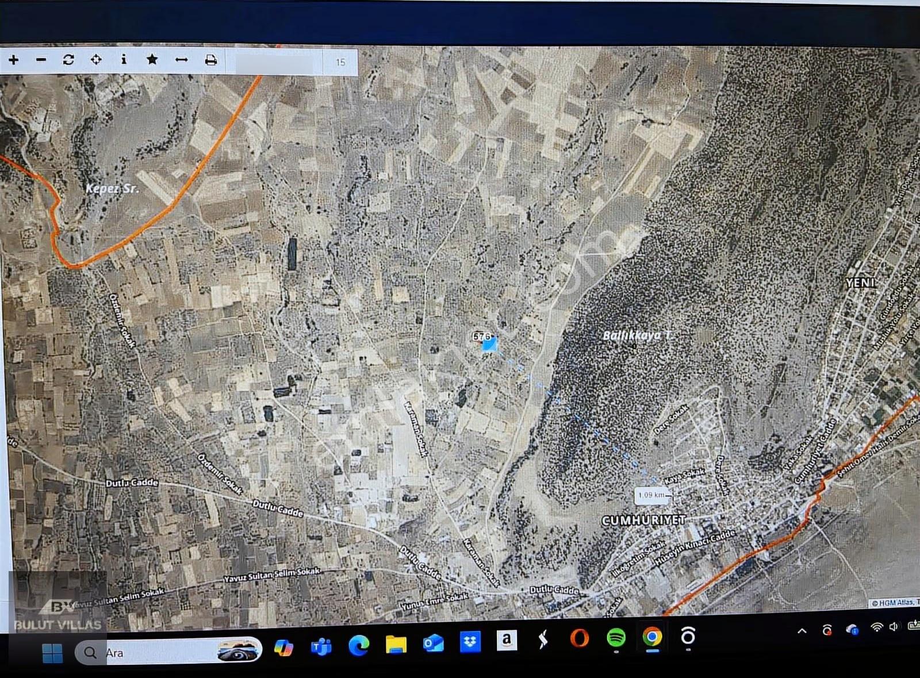Launch Microsoft Edge from taskbar
920x678 pixels.
point(358,646)
